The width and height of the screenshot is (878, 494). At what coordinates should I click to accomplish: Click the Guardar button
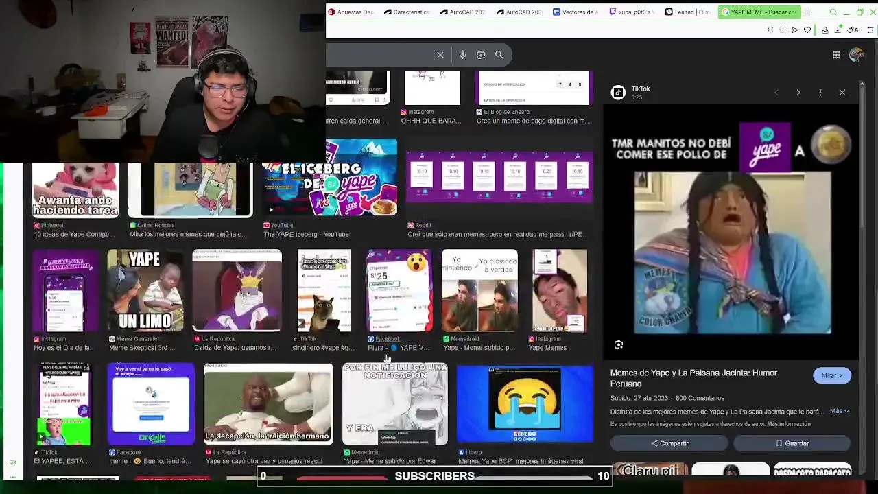point(792,443)
